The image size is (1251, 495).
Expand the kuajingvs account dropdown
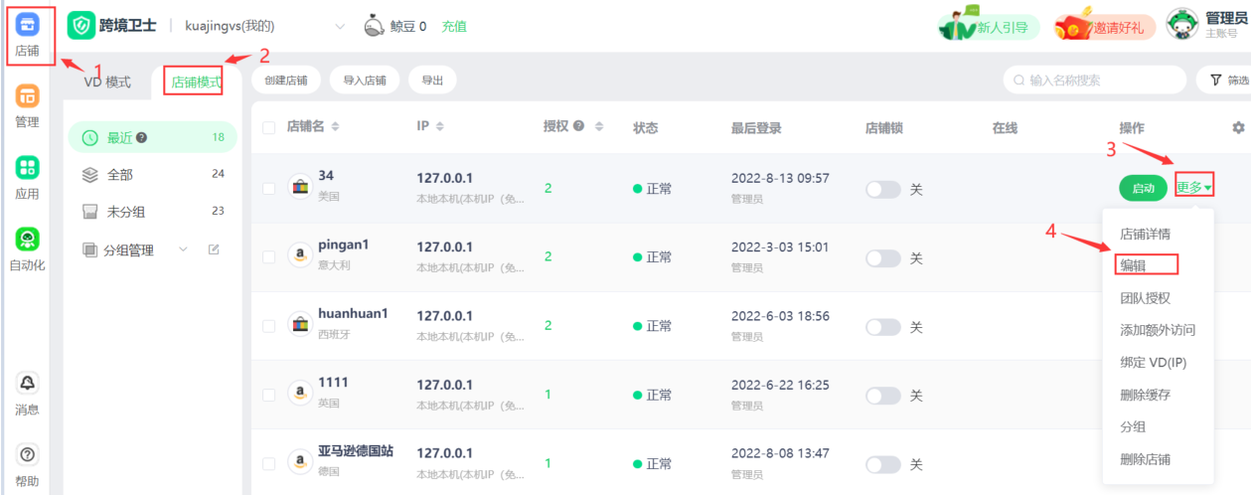click(x=341, y=26)
